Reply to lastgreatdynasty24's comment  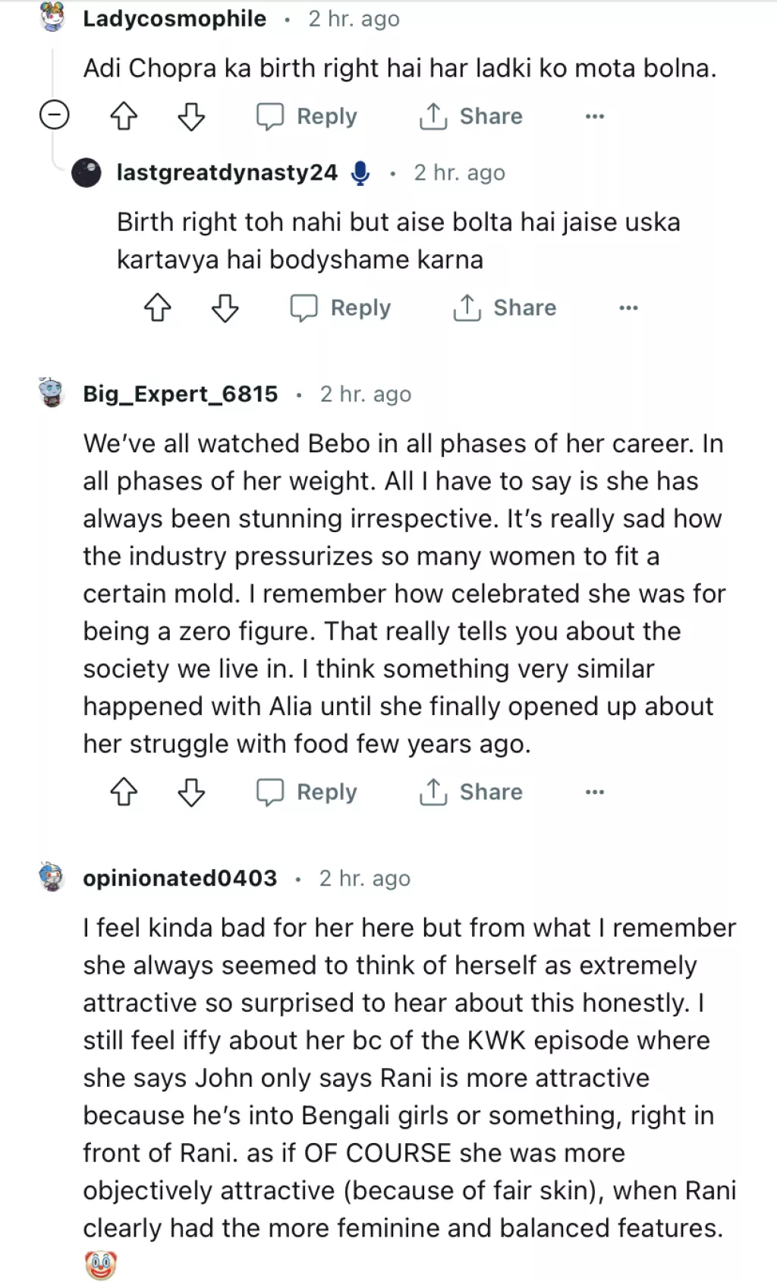(341, 308)
